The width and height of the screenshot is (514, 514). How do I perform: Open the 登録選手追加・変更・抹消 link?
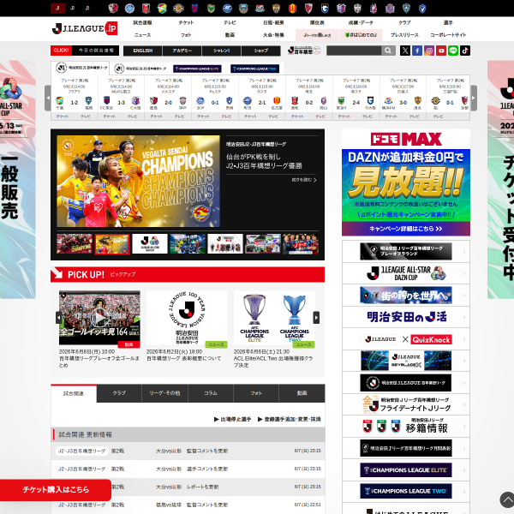[x=290, y=419]
